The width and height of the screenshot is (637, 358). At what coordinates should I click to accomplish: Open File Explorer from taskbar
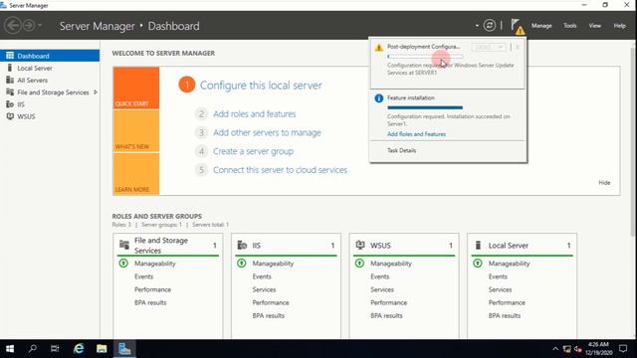point(102,349)
